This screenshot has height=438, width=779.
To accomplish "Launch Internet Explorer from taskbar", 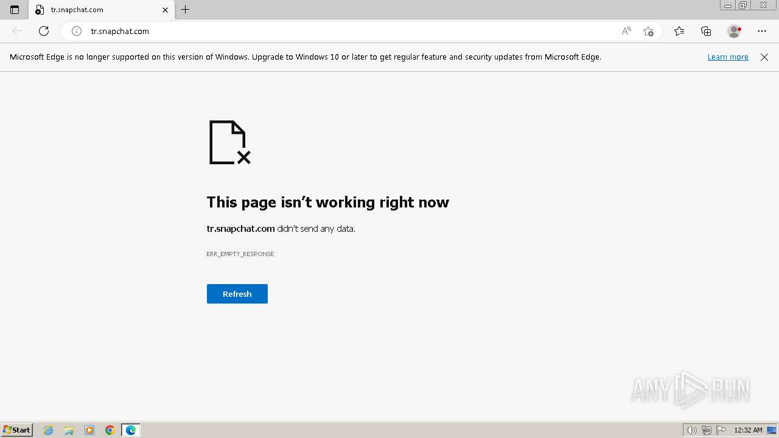I will [49, 430].
